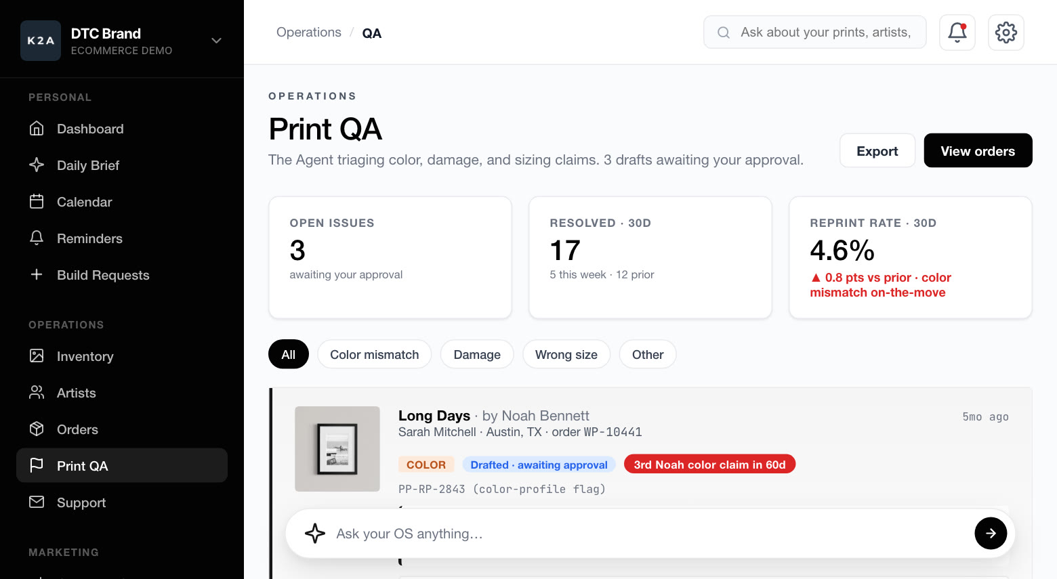Open settings gear in top bar
The width and height of the screenshot is (1057, 579).
pos(1006,33)
